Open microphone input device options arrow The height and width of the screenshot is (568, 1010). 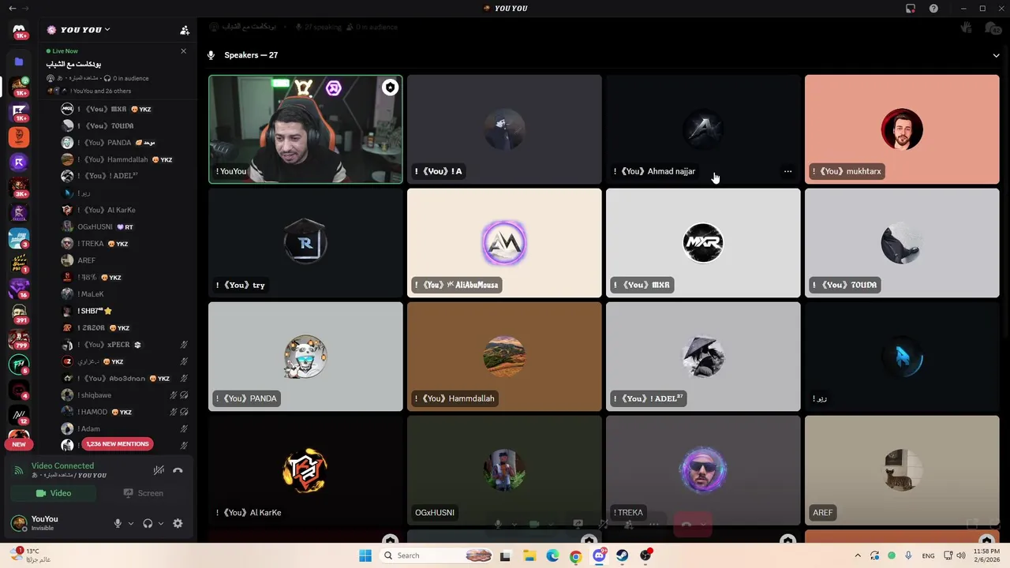131,523
